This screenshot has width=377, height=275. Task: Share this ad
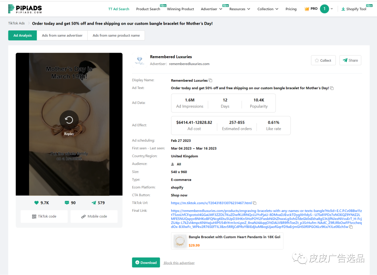(350, 60)
